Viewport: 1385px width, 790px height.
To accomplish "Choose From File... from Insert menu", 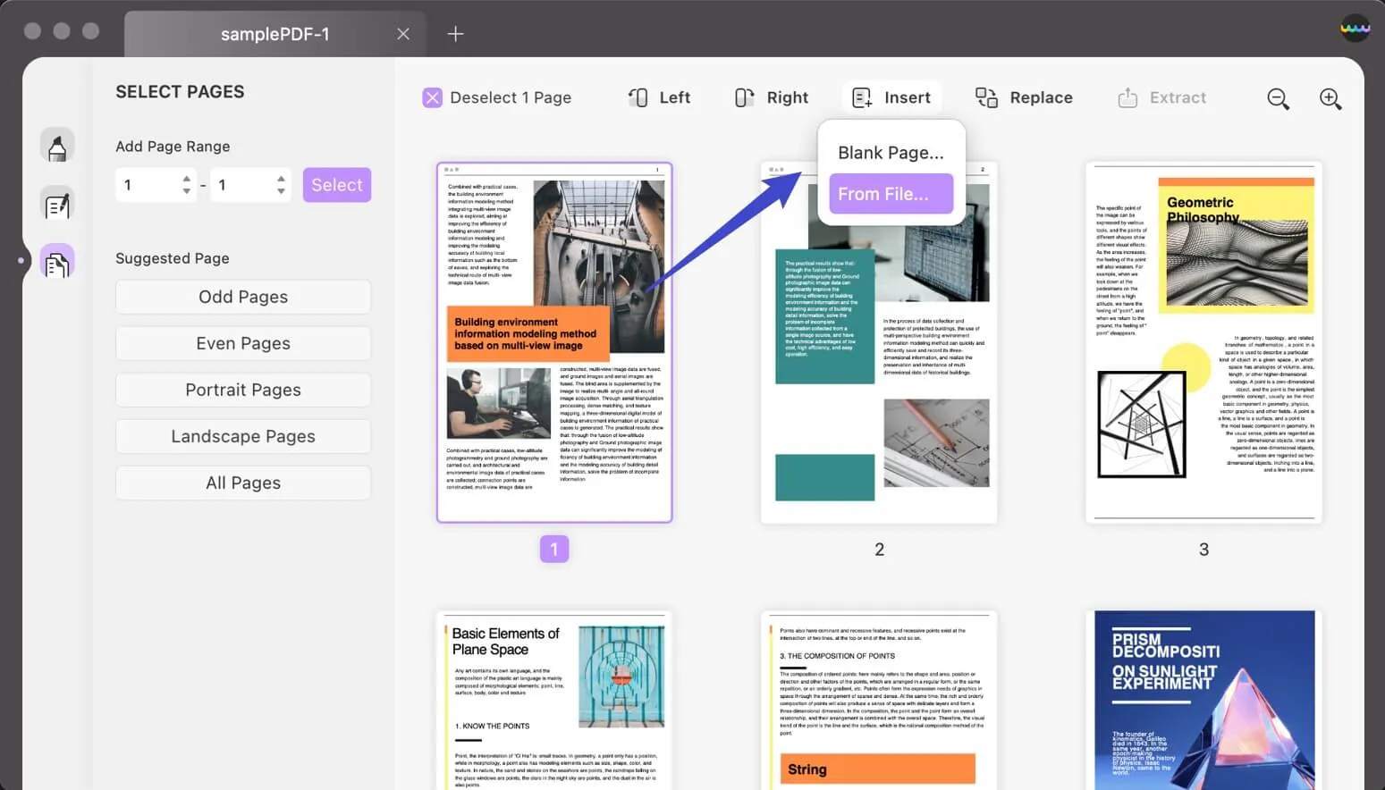I will coord(891,194).
